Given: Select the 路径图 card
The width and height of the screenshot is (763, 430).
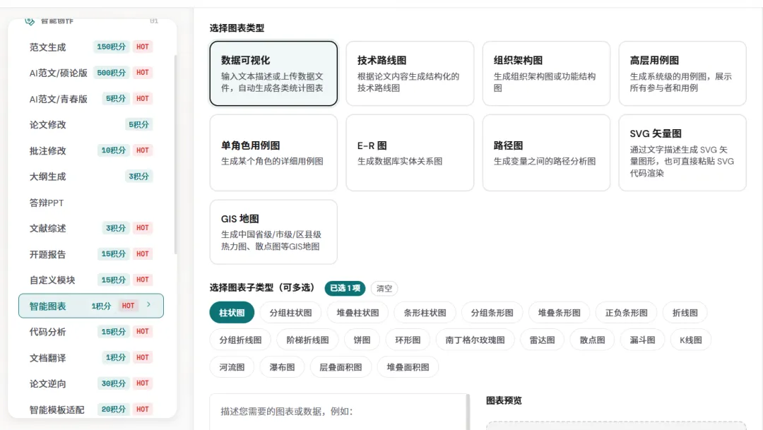Looking at the screenshot, I should [x=546, y=153].
